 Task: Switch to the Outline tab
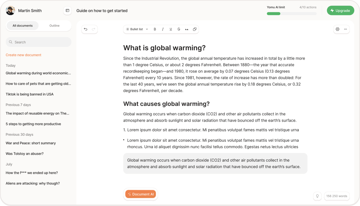(x=55, y=26)
